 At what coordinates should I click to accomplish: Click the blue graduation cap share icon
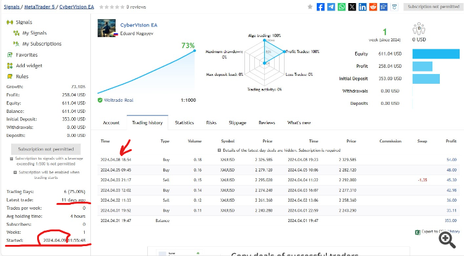point(384,7)
